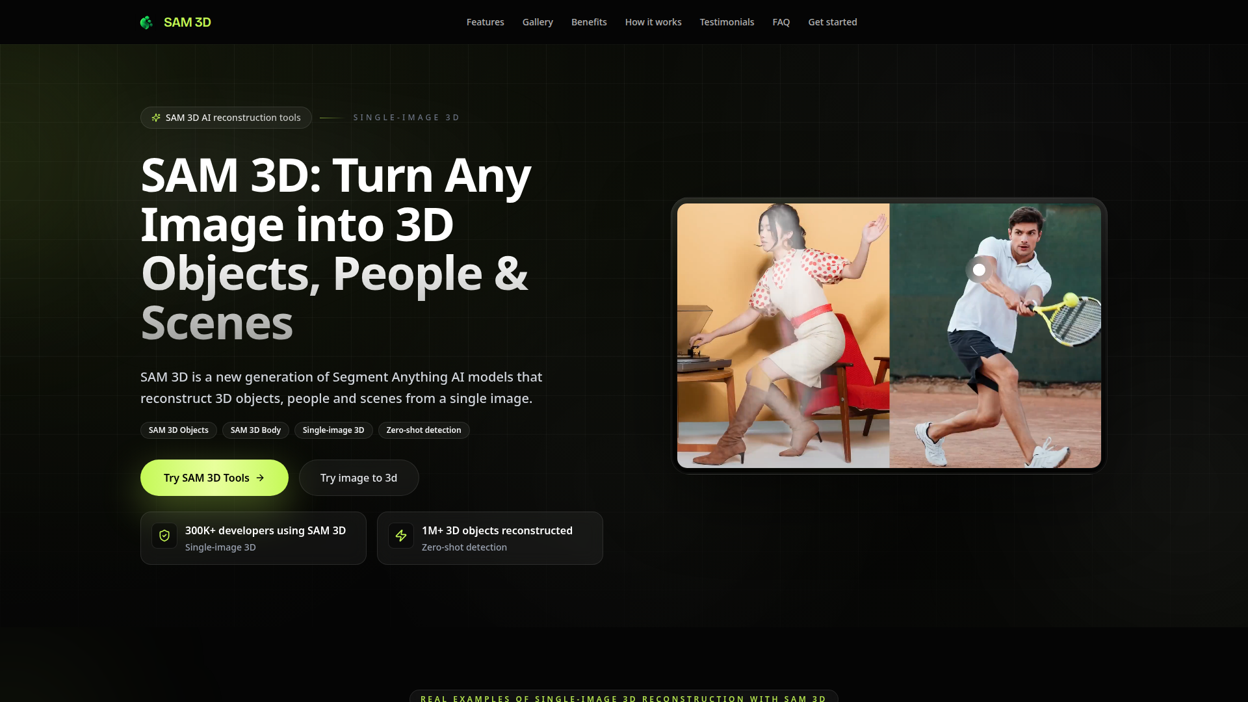1248x702 pixels.
Task: Click the shield icon beside 300K+ developers
Action: coord(164,536)
